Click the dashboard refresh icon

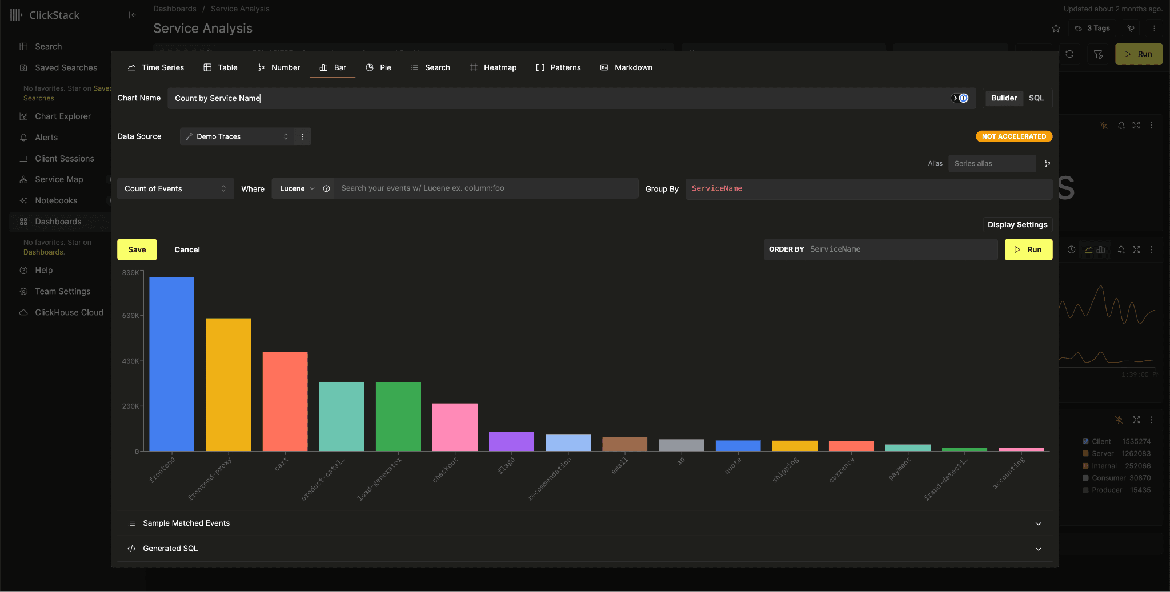click(1069, 54)
